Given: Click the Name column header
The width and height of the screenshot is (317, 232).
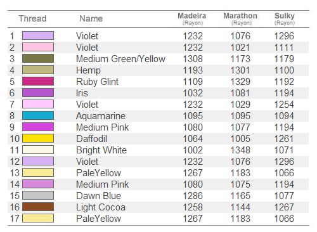Looking at the screenshot, I should coord(91,18).
